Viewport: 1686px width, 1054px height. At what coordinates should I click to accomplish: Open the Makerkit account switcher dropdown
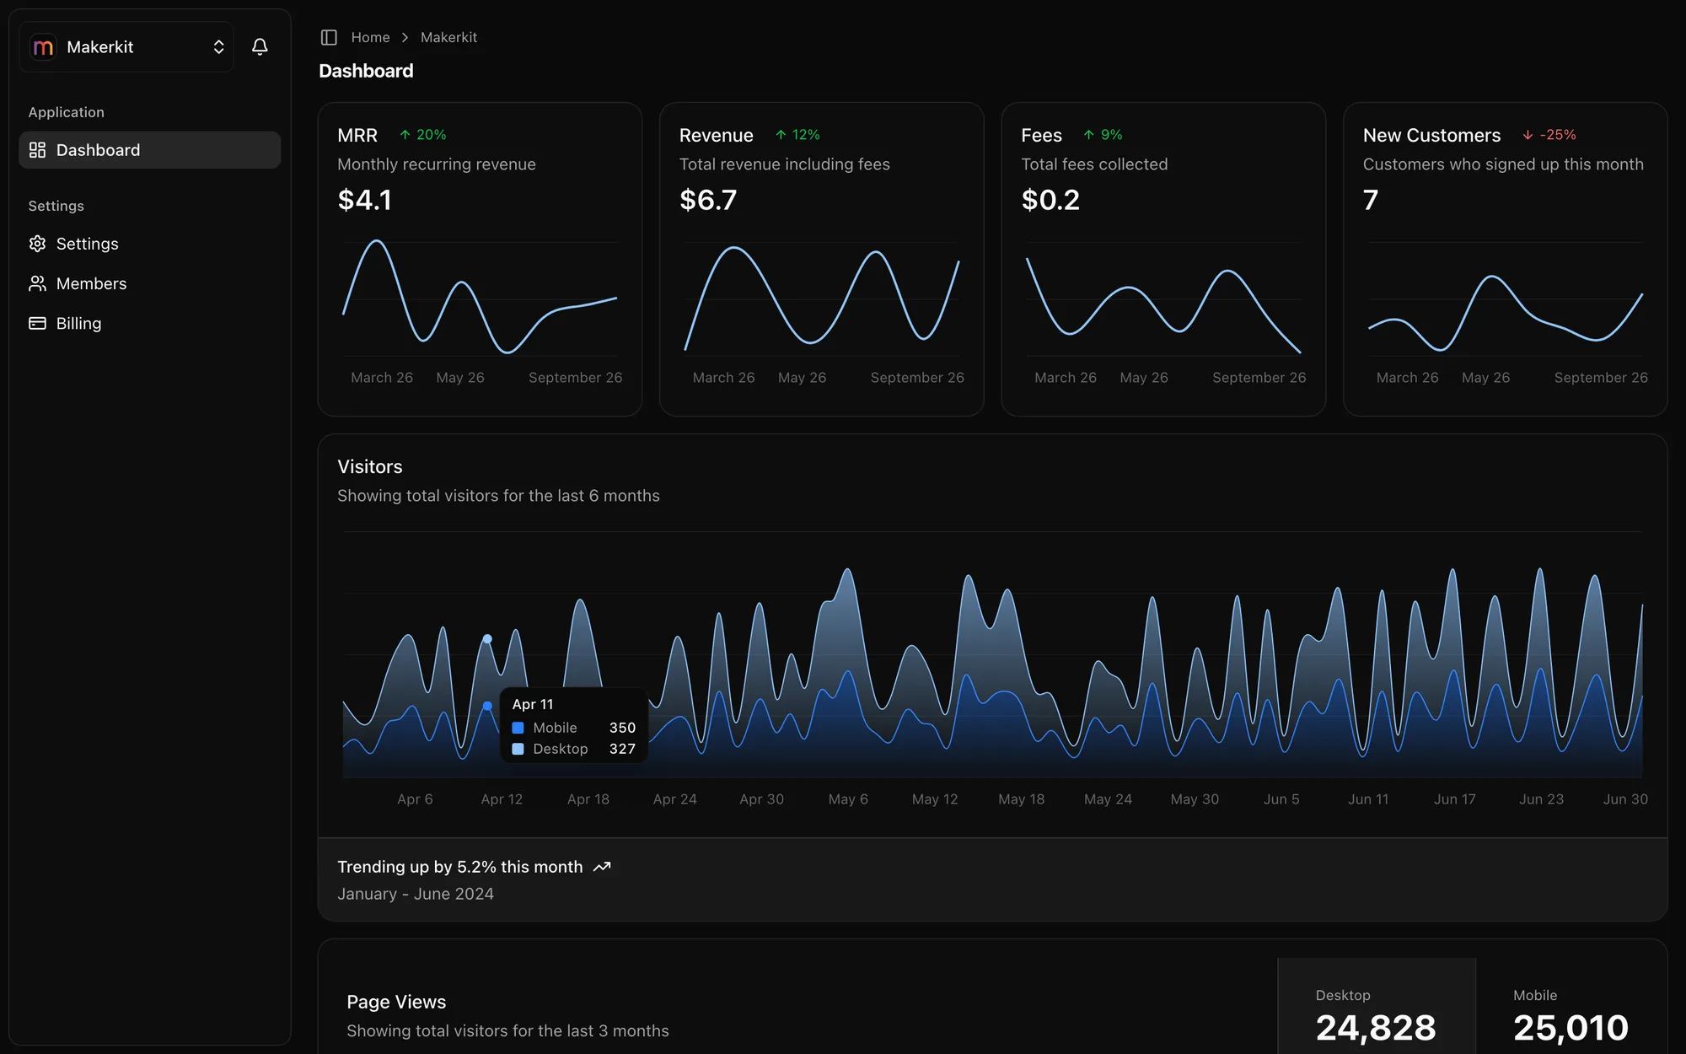[x=126, y=47]
